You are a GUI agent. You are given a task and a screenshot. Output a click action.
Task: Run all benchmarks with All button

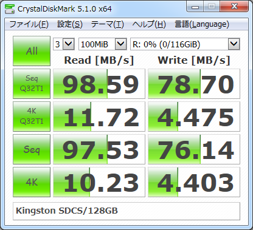coord(32,51)
